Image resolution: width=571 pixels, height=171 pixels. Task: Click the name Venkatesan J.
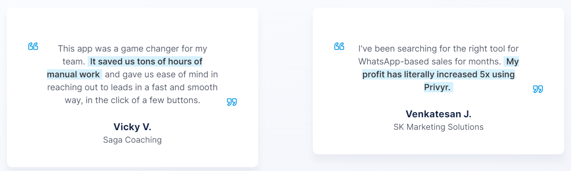(438, 114)
